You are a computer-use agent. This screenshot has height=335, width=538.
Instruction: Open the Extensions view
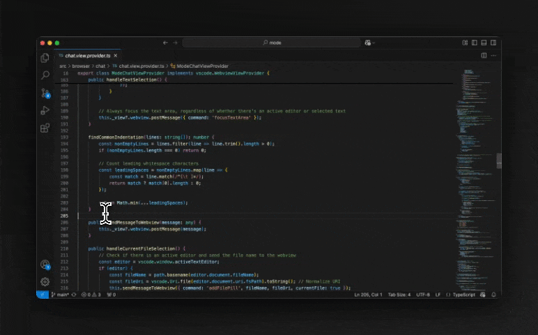45,128
